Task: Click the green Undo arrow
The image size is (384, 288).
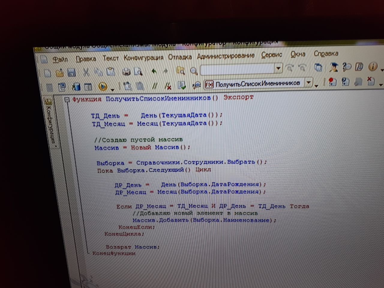Action: [154, 71]
